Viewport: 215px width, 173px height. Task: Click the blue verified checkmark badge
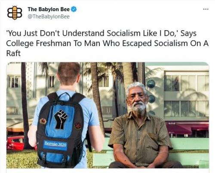(x=74, y=9)
